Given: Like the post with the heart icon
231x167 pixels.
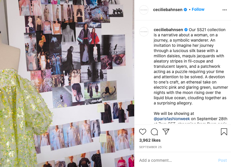Looking at the screenshot, I should [x=142, y=132].
